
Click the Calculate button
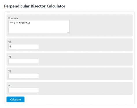(15, 99)
